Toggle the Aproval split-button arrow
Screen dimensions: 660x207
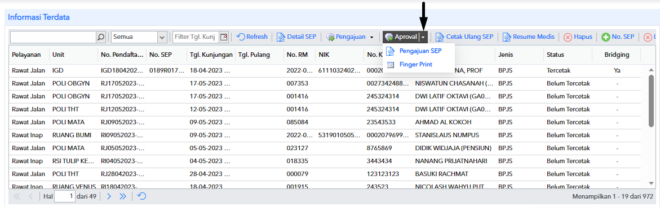(423, 37)
